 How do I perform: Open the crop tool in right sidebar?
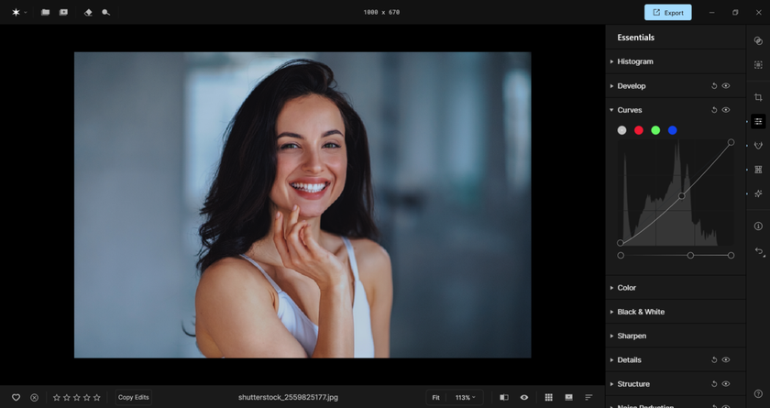pyautogui.click(x=758, y=97)
